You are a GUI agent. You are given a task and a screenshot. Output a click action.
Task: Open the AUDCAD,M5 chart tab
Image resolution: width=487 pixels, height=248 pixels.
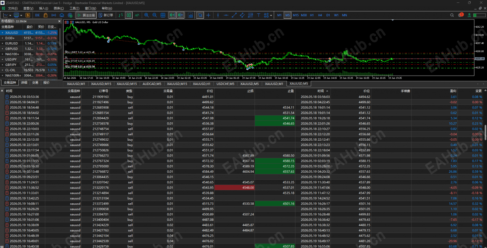click(152, 83)
